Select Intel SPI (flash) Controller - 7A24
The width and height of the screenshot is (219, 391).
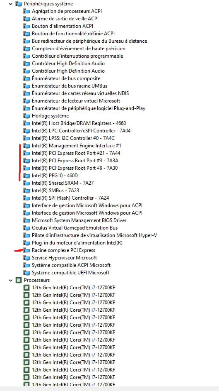70,198
